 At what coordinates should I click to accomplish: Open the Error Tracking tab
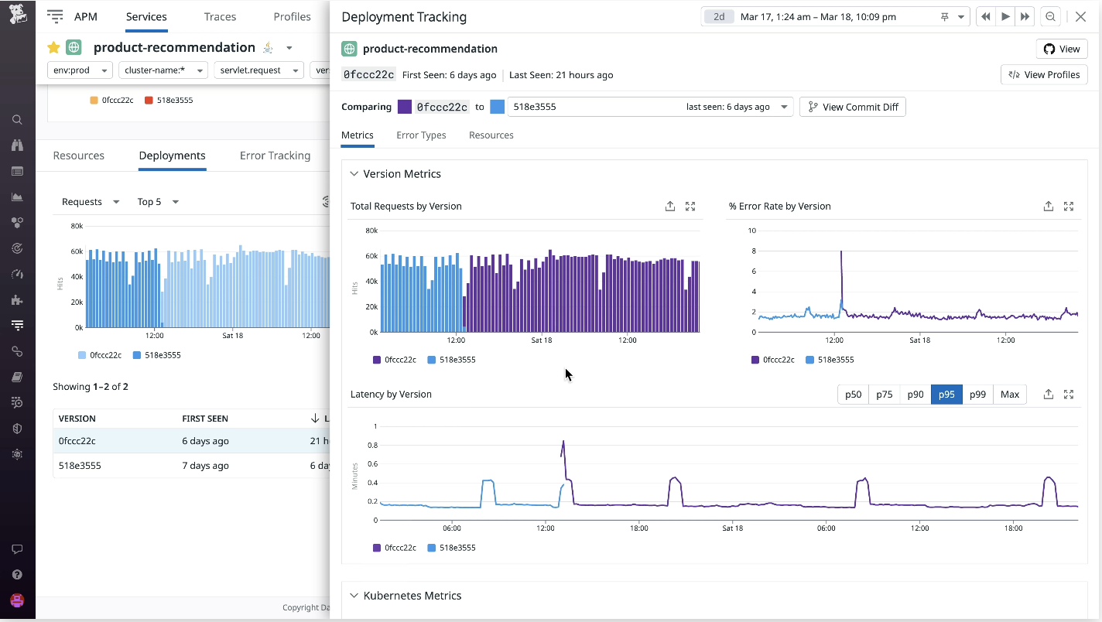275,155
